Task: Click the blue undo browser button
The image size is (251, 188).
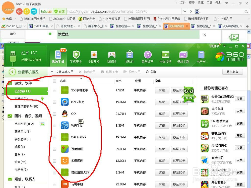Action: point(34,11)
